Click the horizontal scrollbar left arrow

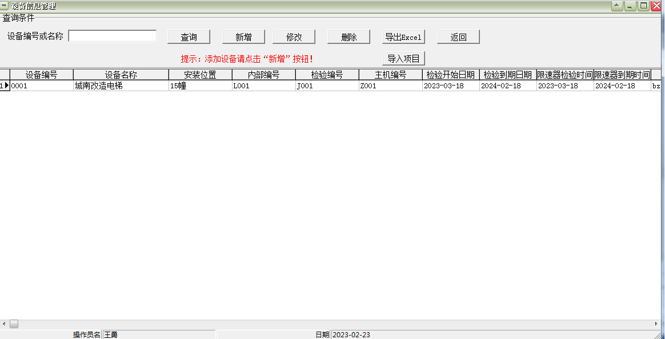4,324
